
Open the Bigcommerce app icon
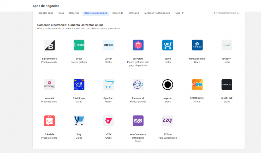(x=49, y=45)
